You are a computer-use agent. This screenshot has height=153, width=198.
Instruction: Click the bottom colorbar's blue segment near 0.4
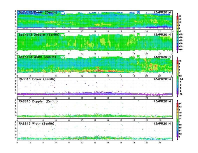[177, 132]
